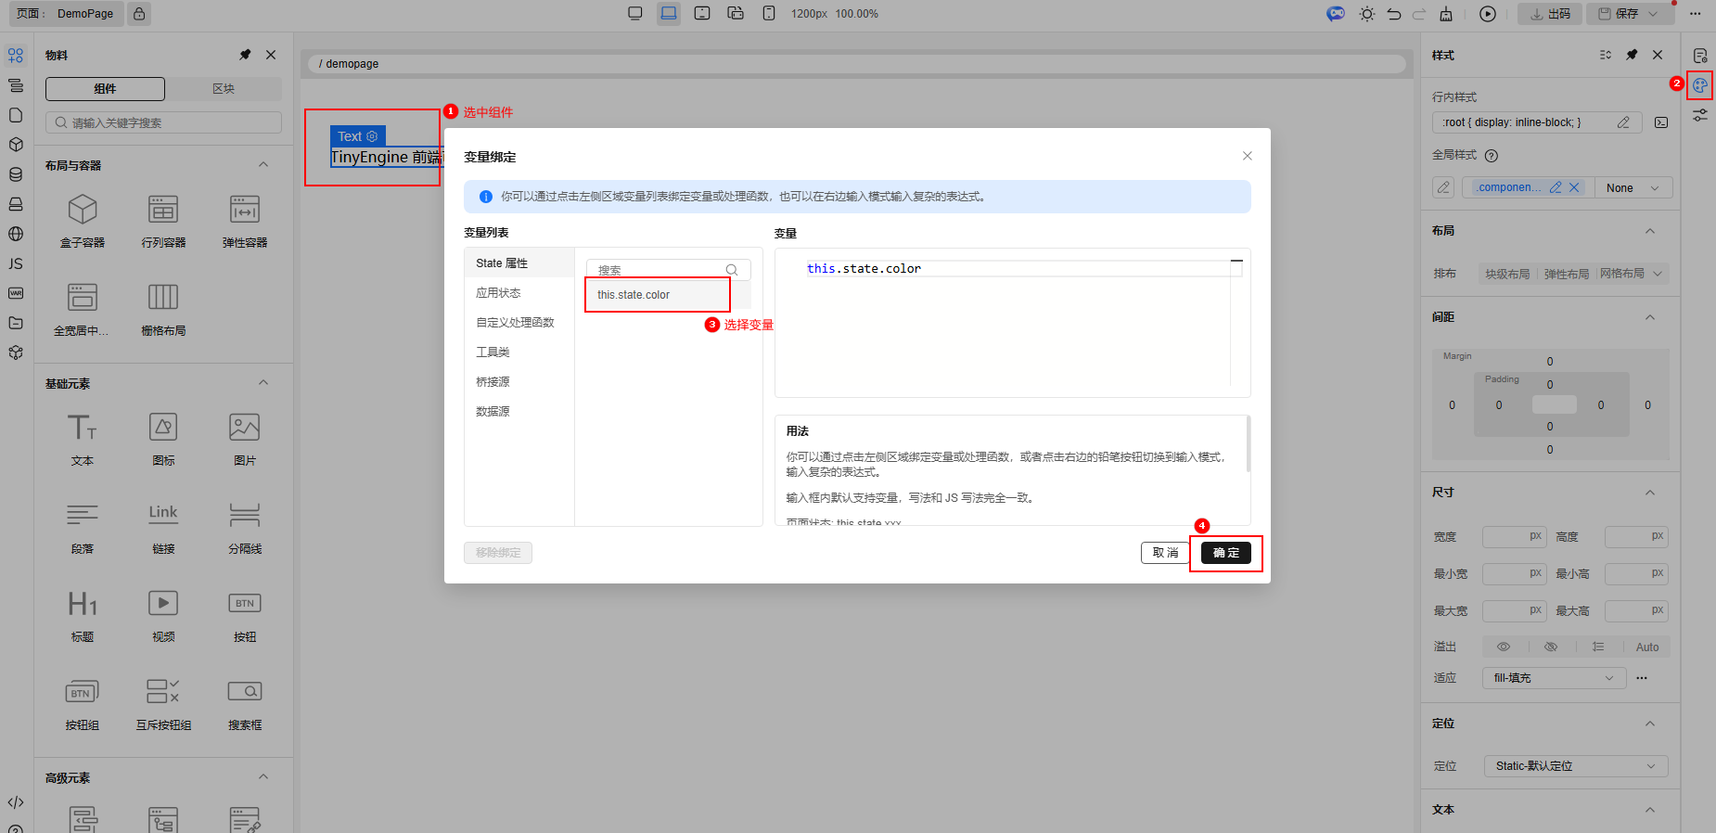Click the search field in the variable list
Screen dimensions: 1716x833
659,270
